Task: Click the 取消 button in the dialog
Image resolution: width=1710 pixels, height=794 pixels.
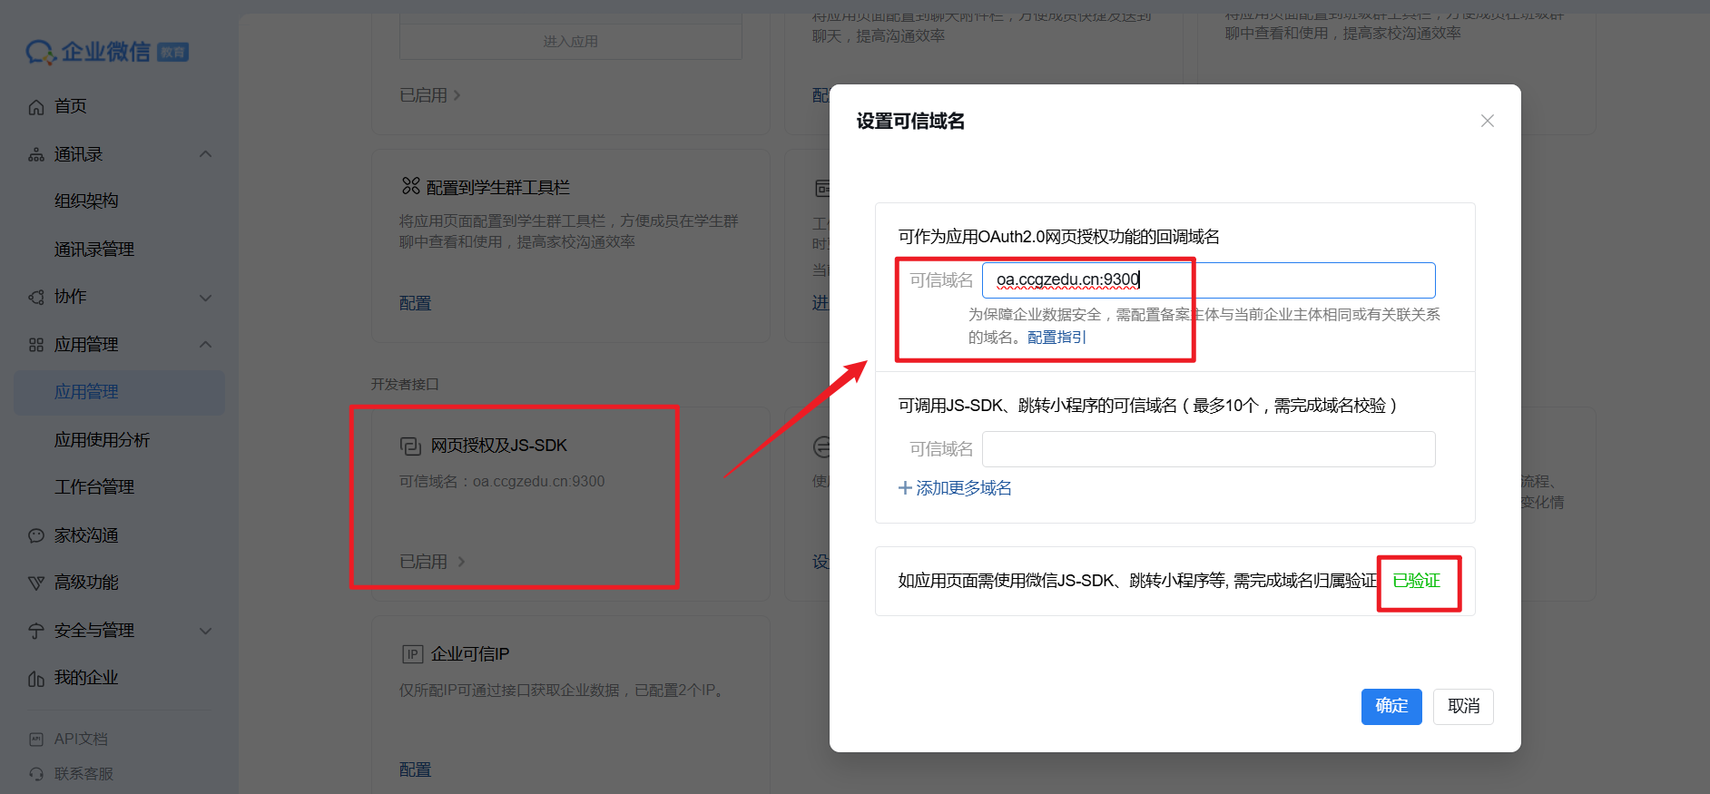Action: tap(1463, 706)
